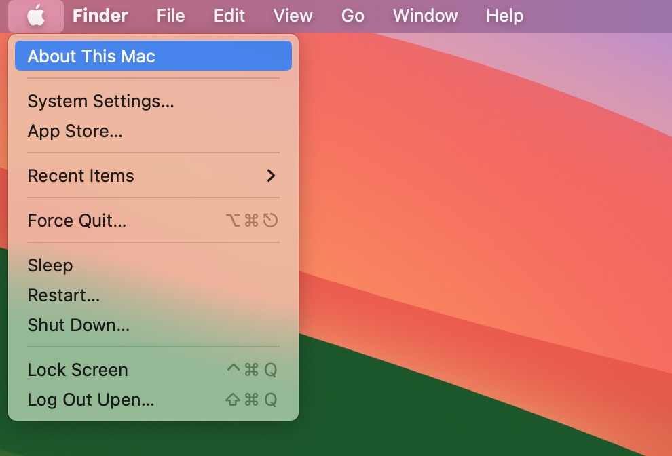Open the Window menu
Viewport: 672px width, 456px height.
click(425, 16)
